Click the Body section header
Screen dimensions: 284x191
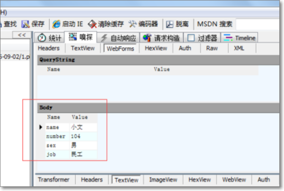[x=158, y=108]
